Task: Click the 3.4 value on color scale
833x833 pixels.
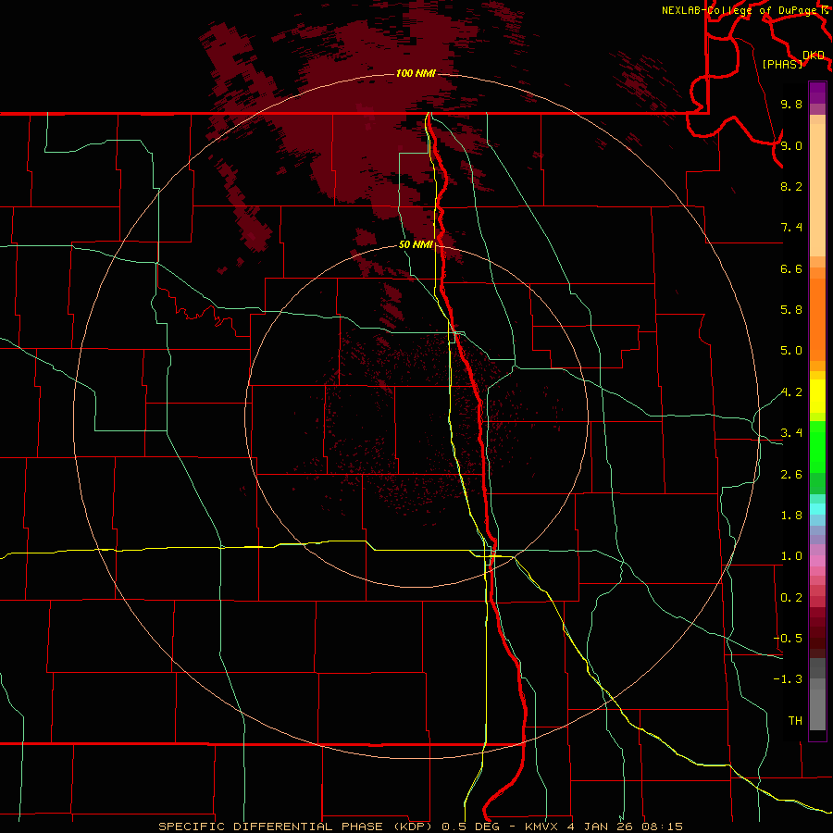Action: pos(791,433)
